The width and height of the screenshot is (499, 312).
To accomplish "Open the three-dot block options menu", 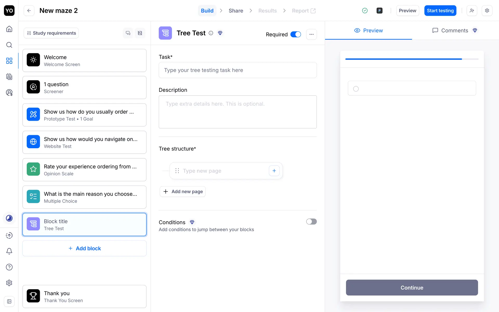I will (311, 34).
